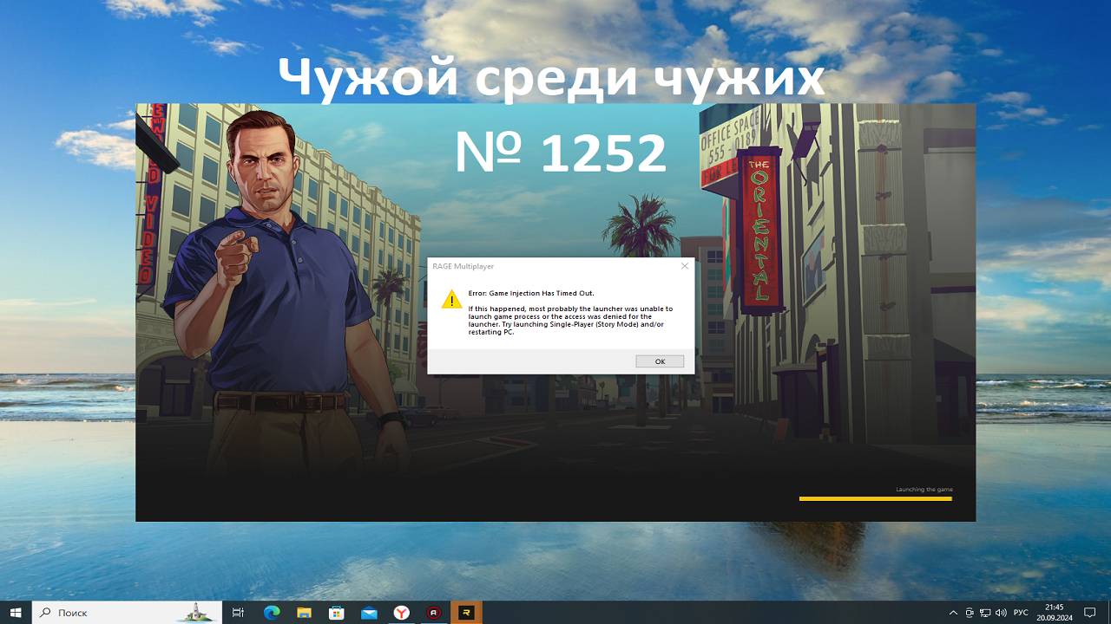Launch Yandex Browser from the taskbar
Screen dimensions: 1111x624
[x=402, y=613]
